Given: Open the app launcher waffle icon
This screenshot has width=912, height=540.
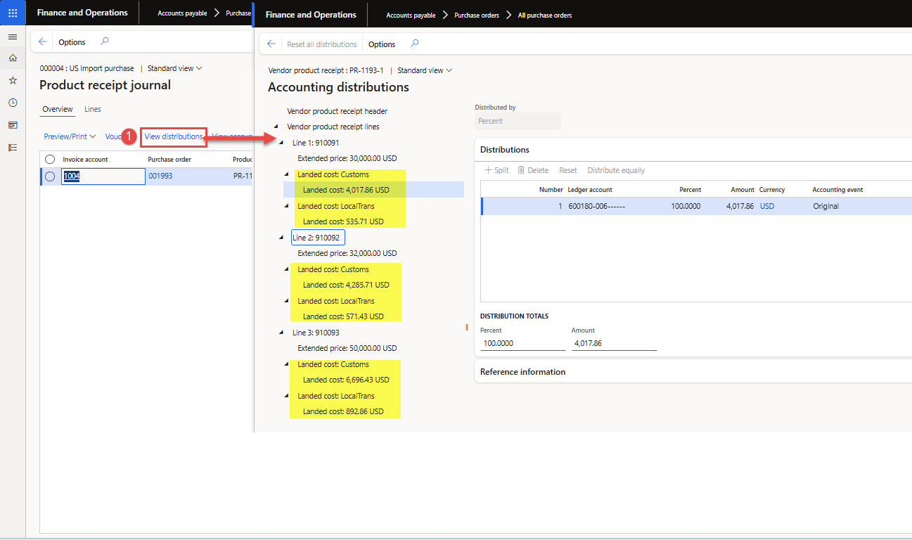Looking at the screenshot, I should pos(13,13).
